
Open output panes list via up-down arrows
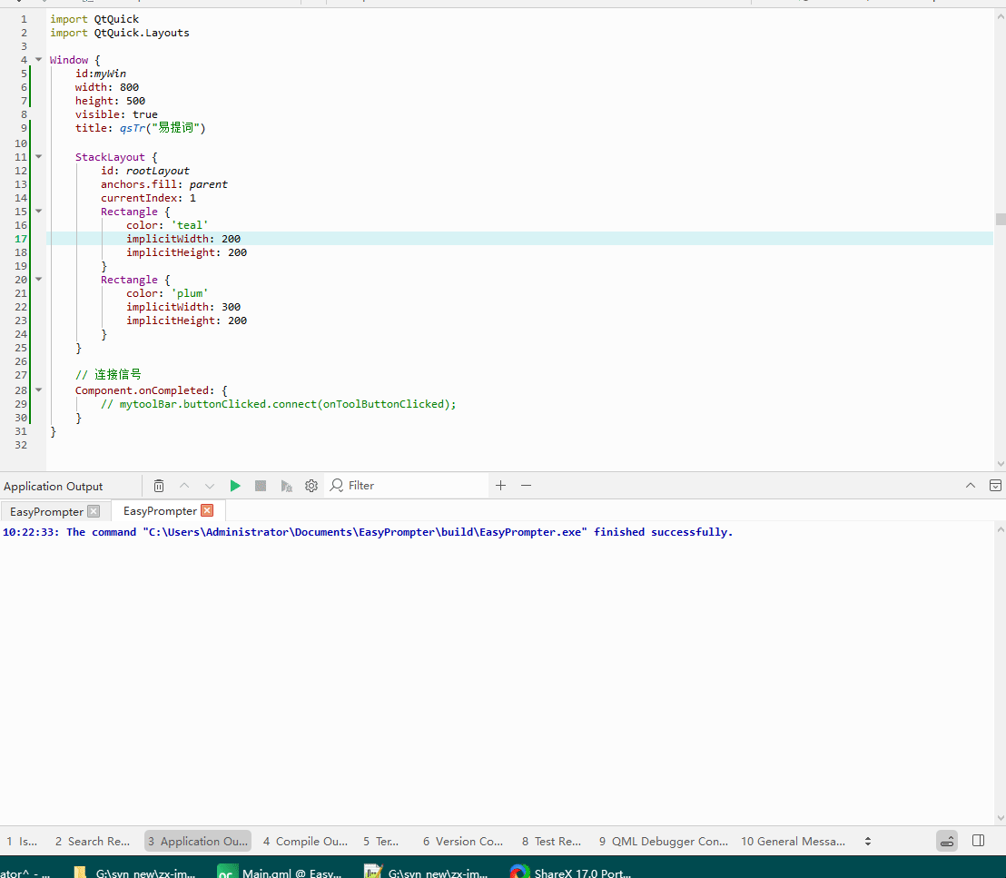[x=868, y=841]
